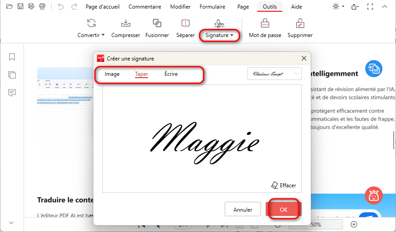396x232 pixels.
Task: Click the Annuler button
Action: click(243, 209)
